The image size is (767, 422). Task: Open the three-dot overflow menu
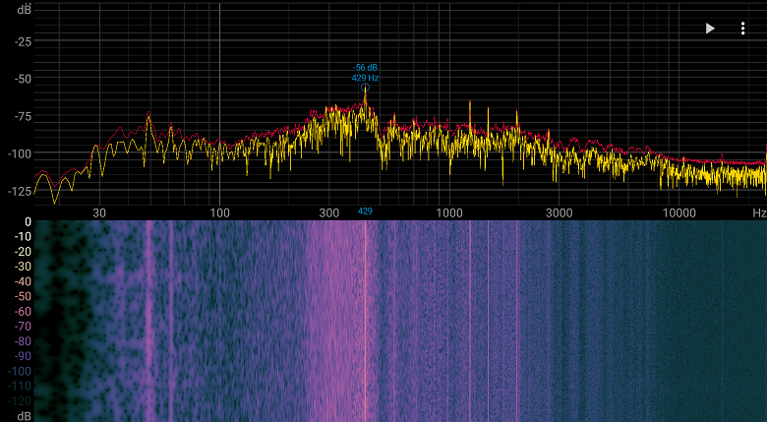click(742, 29)
